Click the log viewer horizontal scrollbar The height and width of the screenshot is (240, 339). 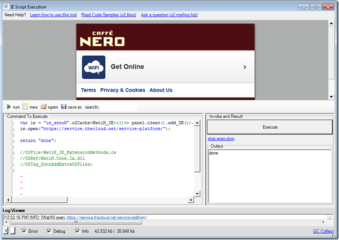tap(79, 222)
